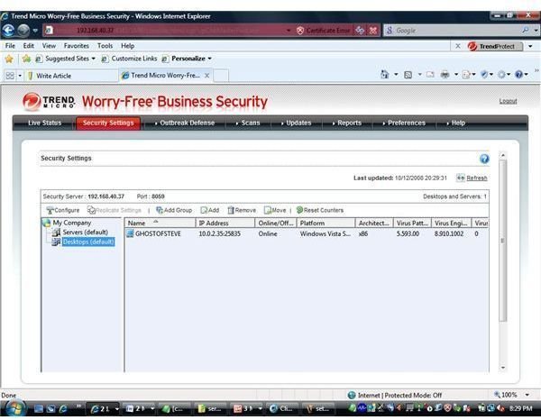This screenshot has width=541, height=420.
Task: Open the address bar history dropdown arrow
Action: [289, 31]
